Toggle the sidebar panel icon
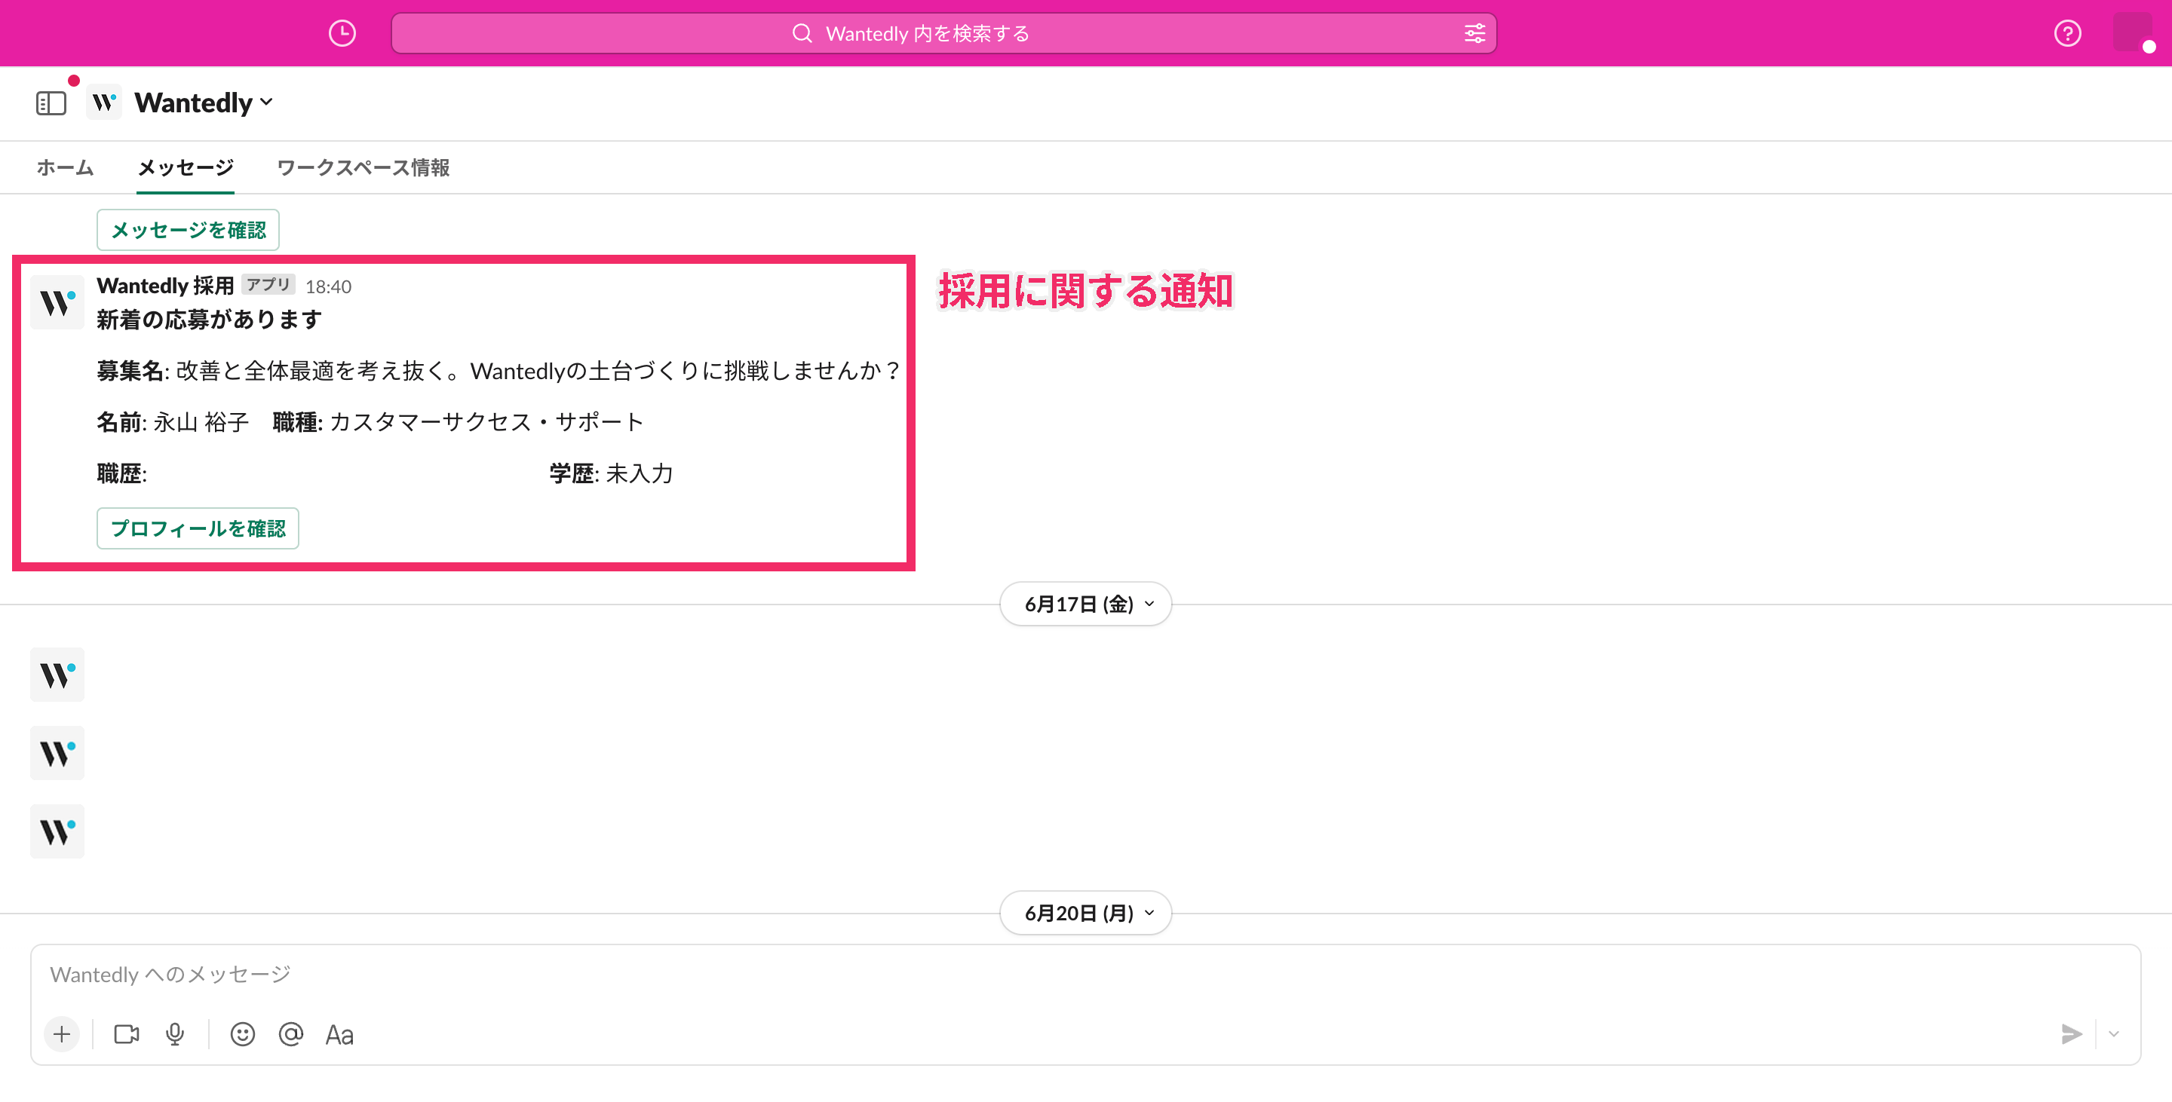2172x1102 pixels. coord(51,103)
